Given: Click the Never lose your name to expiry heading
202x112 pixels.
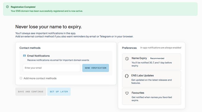Looking at the screenshot, I should (48, 27).
